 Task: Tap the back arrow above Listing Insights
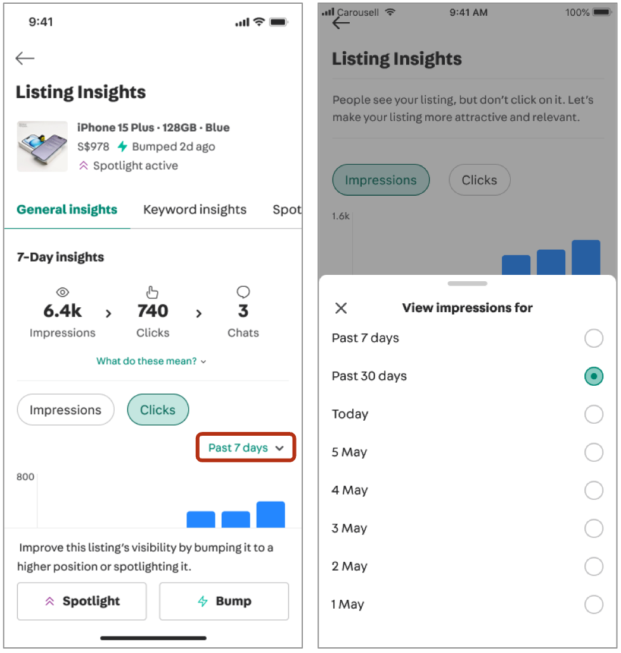pyautogui.click(x=25, y=58)
